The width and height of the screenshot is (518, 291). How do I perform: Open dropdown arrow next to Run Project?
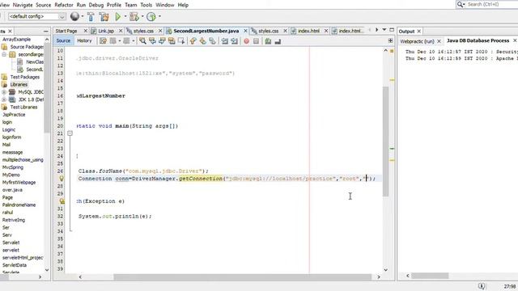click(125, 16)
